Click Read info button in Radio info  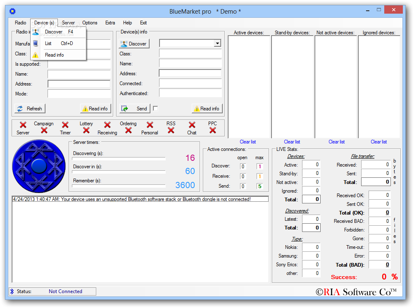pyautogui.click(x=95, y=109)
